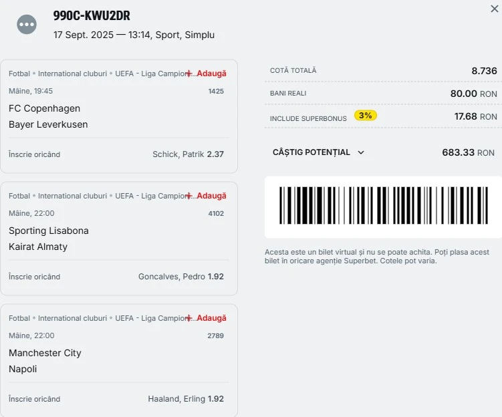Add the FC Copenhagen match via Adaugă
The width and height of the screenshot is (502, 417).
pyautogui.click(x=206, y=74)
